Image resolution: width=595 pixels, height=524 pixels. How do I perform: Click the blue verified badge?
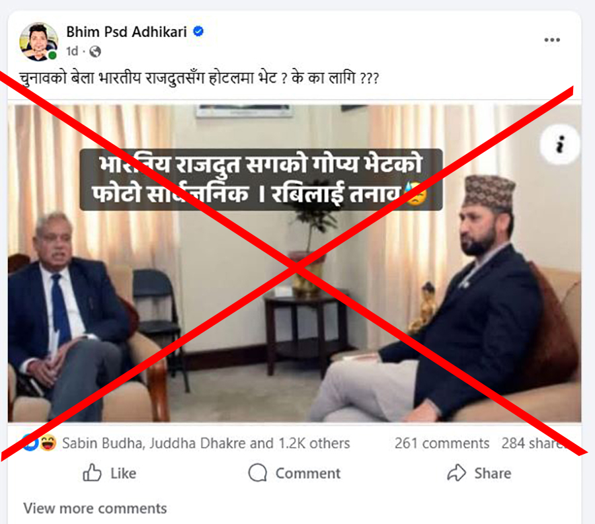click(198, 31)
